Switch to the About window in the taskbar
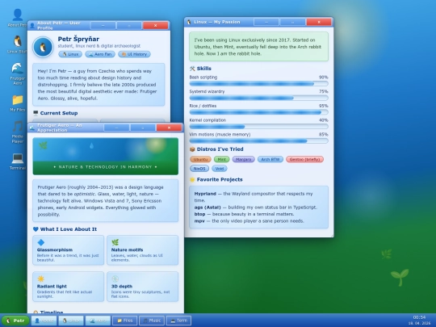Screen dimensions: 436x327 (44, 321)
